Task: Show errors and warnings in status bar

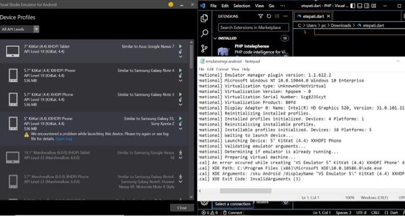Action: pos(209,213)
